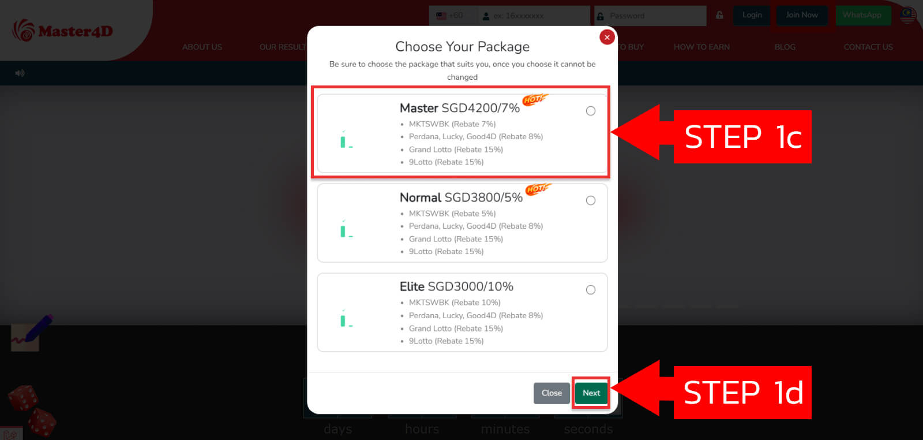Open the CONTACT US menu item
The image size is (923, 440).
pyautogui.click(x=868, y=47)
